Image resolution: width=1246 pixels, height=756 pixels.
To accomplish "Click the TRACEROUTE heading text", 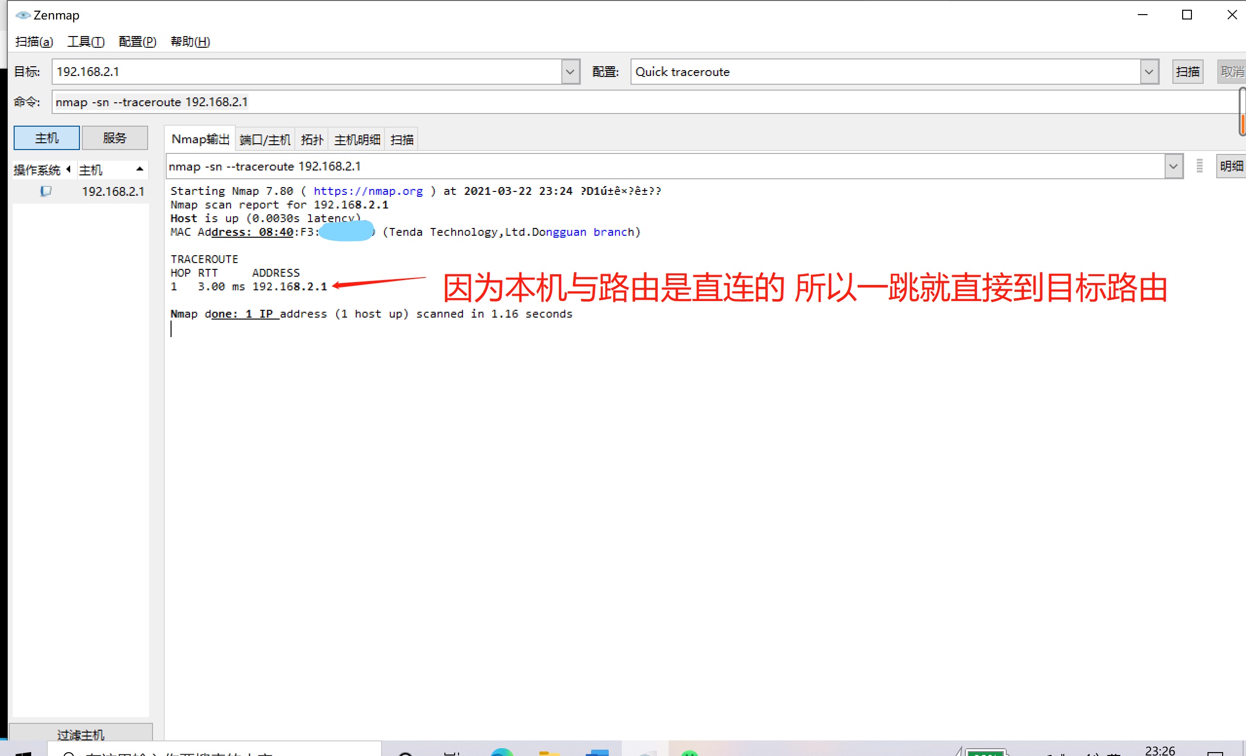I will coord(204,259).
